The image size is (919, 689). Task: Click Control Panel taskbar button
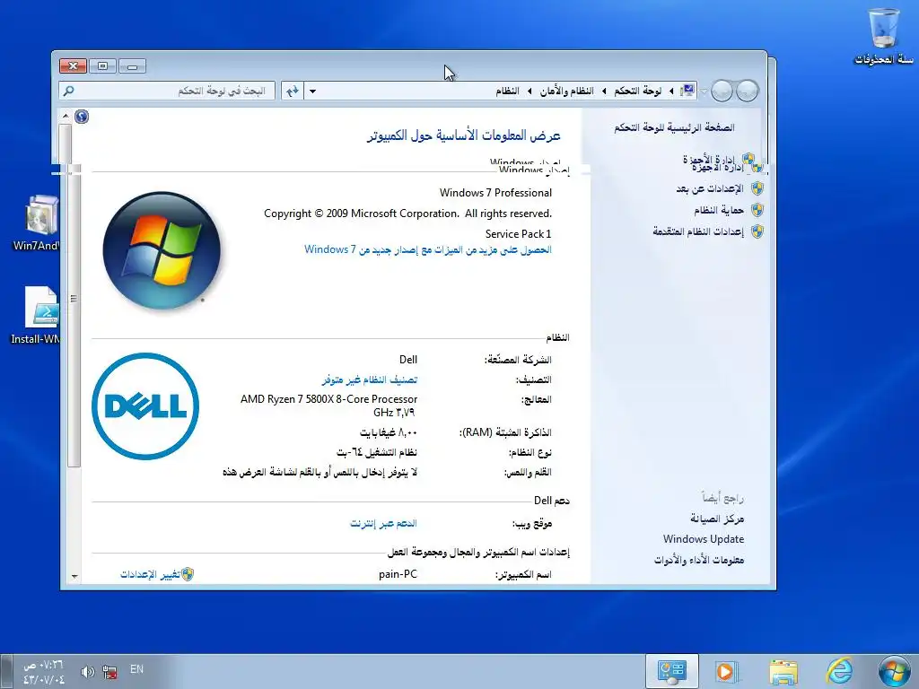[671, 671]
